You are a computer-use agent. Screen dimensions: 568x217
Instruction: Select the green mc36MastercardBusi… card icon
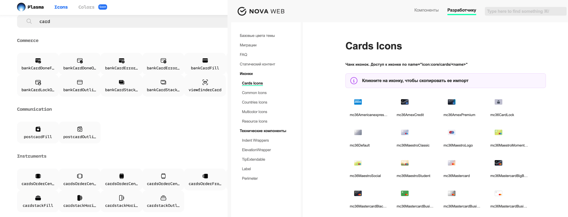click(405, 193)
